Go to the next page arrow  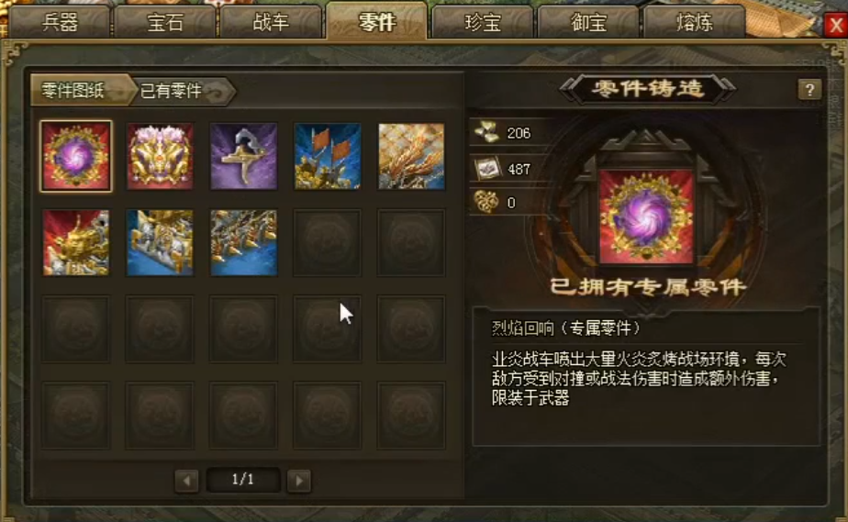tap(299, 480)
